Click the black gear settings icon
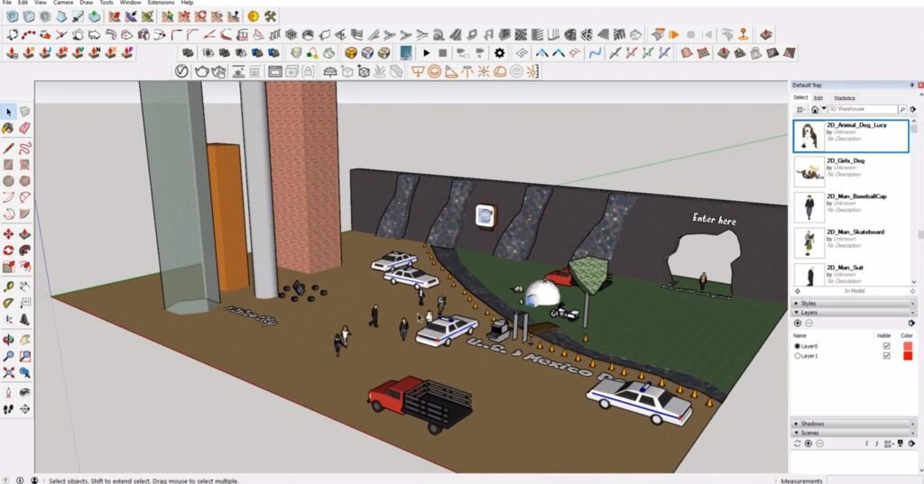This screenshot has height=484, width=924. [x=499, y=53]
